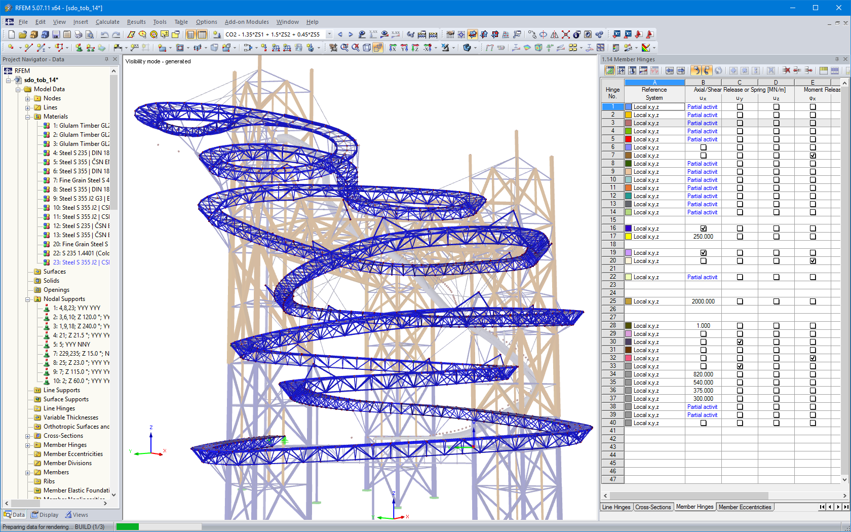Expand the Member Hinges tree node
Image resolution: width=851 pixels, height=532 pixels.
point(27,445)
